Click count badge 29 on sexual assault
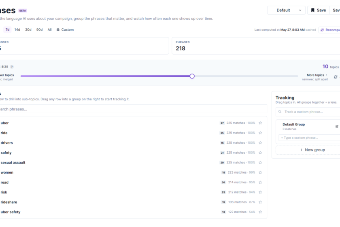This screenshot has height=227, width=340. (222, 163)
